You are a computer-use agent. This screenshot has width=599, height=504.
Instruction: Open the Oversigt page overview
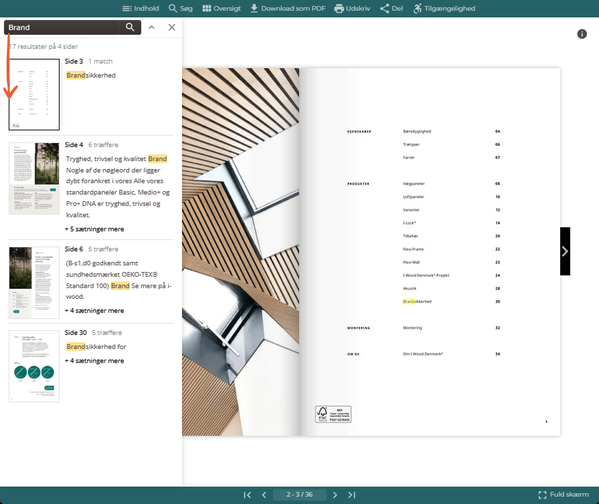[222, 9]
